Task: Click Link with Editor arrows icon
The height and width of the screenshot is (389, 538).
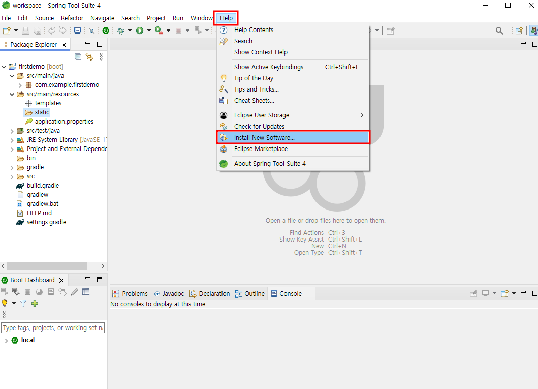Action: point(89,56)
